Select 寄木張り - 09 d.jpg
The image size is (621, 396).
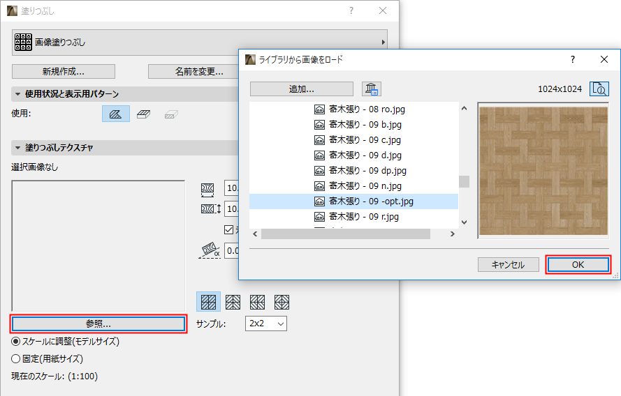coord(365,155)
